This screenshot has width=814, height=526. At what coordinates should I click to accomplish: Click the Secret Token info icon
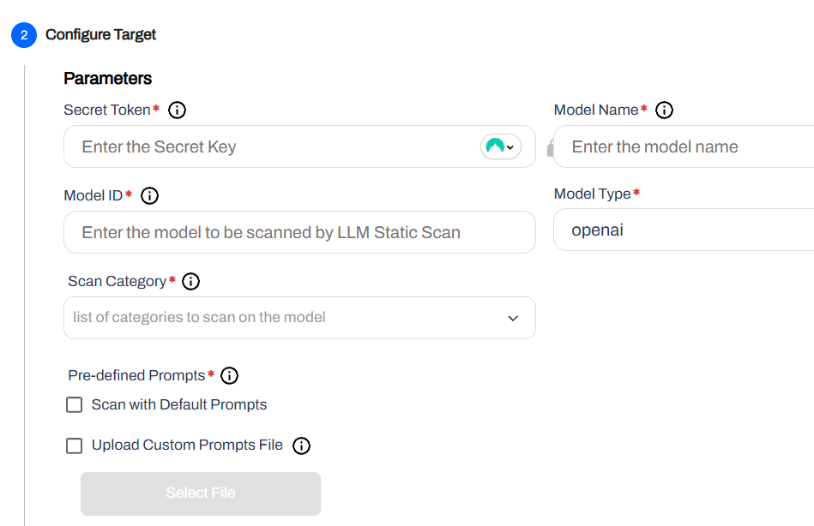(178, 110)
